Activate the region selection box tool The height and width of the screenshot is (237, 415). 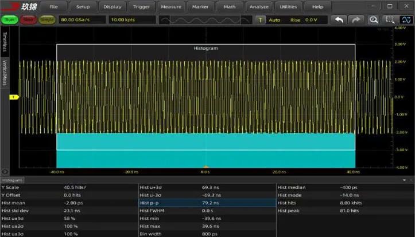tap(390, 19)
